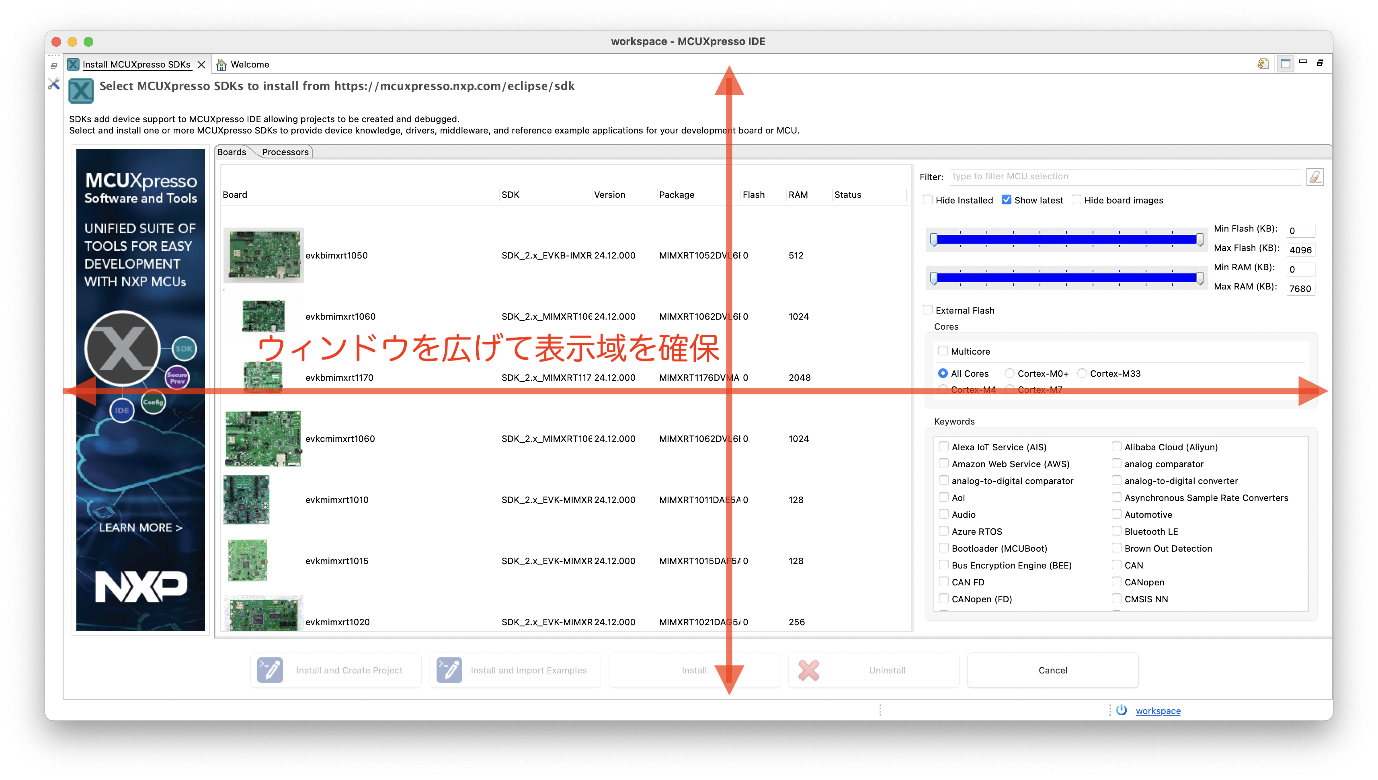Screen dimensions: 1378x780
Task: Click the Max Flash (KB) value field
Action: (x=1300, y=250)
